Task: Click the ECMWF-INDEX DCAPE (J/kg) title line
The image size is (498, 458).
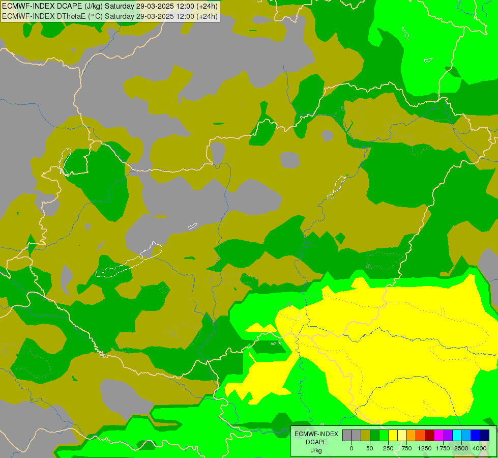Action: (x=110, y=6)
